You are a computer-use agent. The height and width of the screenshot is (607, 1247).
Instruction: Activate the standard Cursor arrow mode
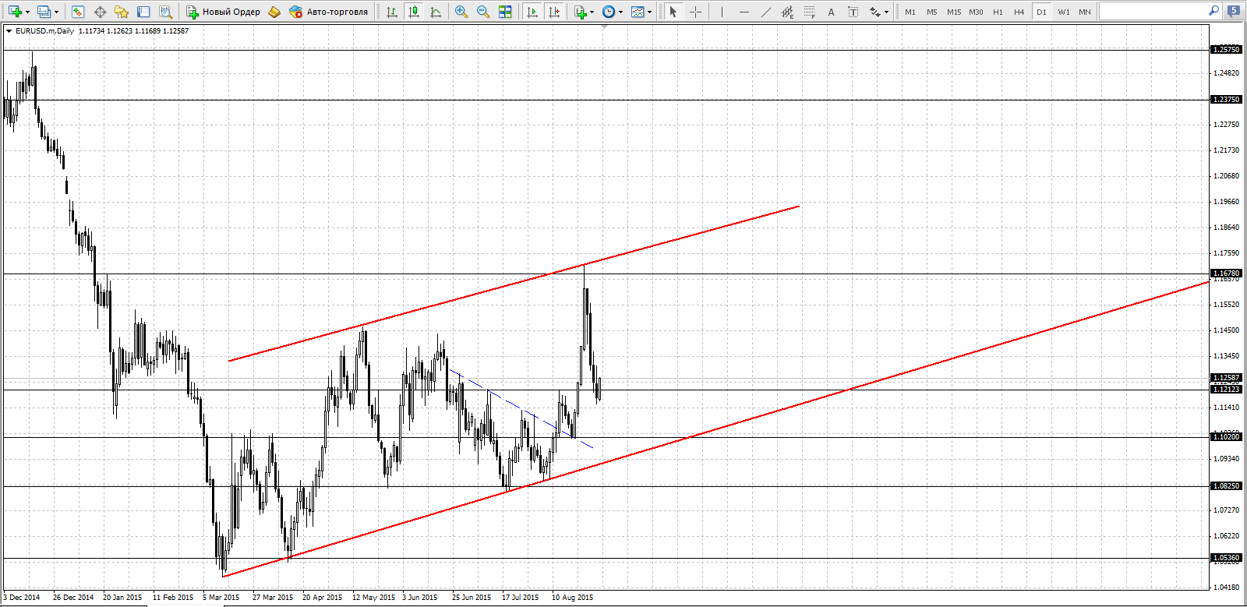click(673, 12)
